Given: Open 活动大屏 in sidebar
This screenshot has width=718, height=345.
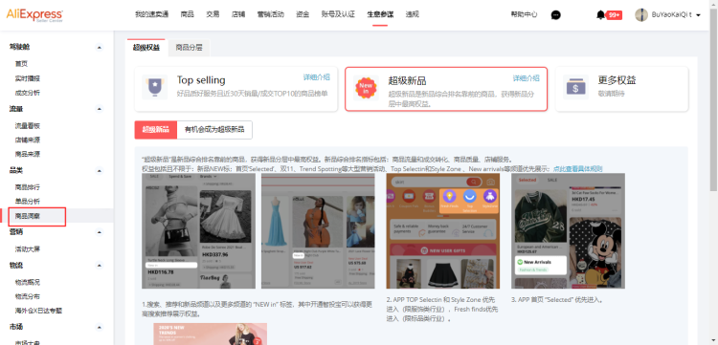Looking at the screenshot, I should (28, 249).
